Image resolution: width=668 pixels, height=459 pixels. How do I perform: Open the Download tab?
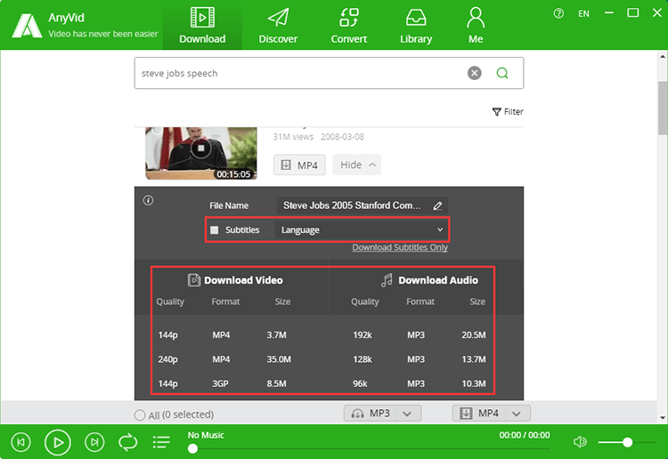click(202, 26)
